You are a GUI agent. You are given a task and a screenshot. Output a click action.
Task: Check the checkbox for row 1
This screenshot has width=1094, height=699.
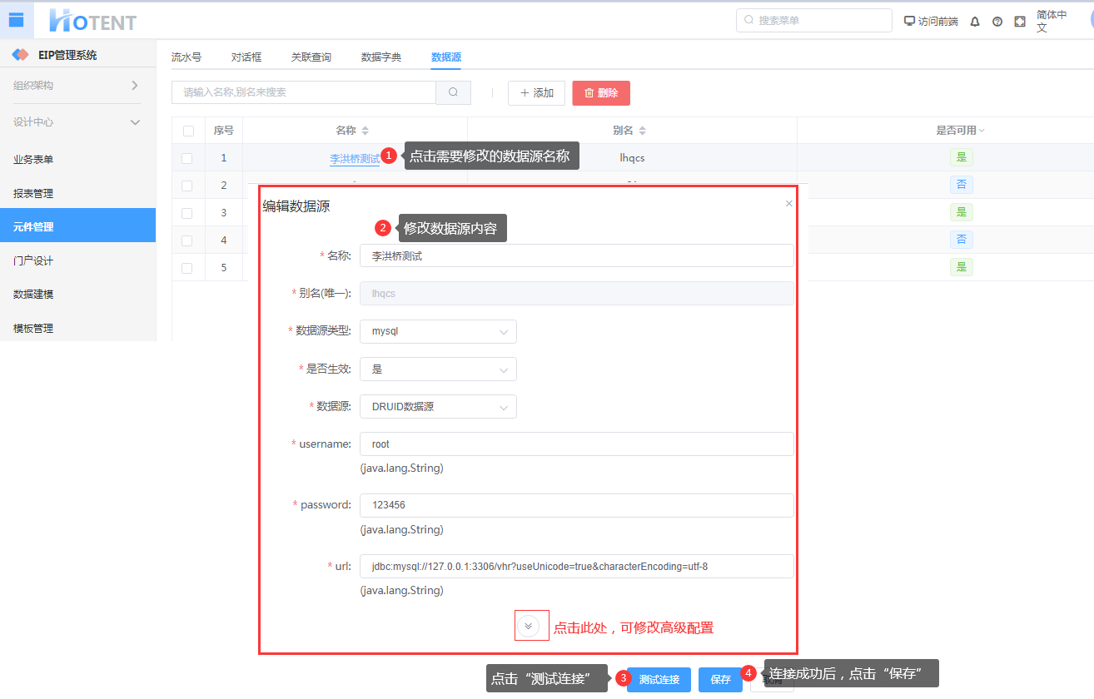coord(186,158)
